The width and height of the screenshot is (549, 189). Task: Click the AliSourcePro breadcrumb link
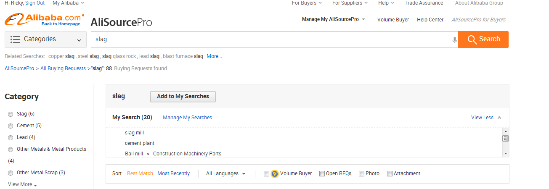click(19, 68)
